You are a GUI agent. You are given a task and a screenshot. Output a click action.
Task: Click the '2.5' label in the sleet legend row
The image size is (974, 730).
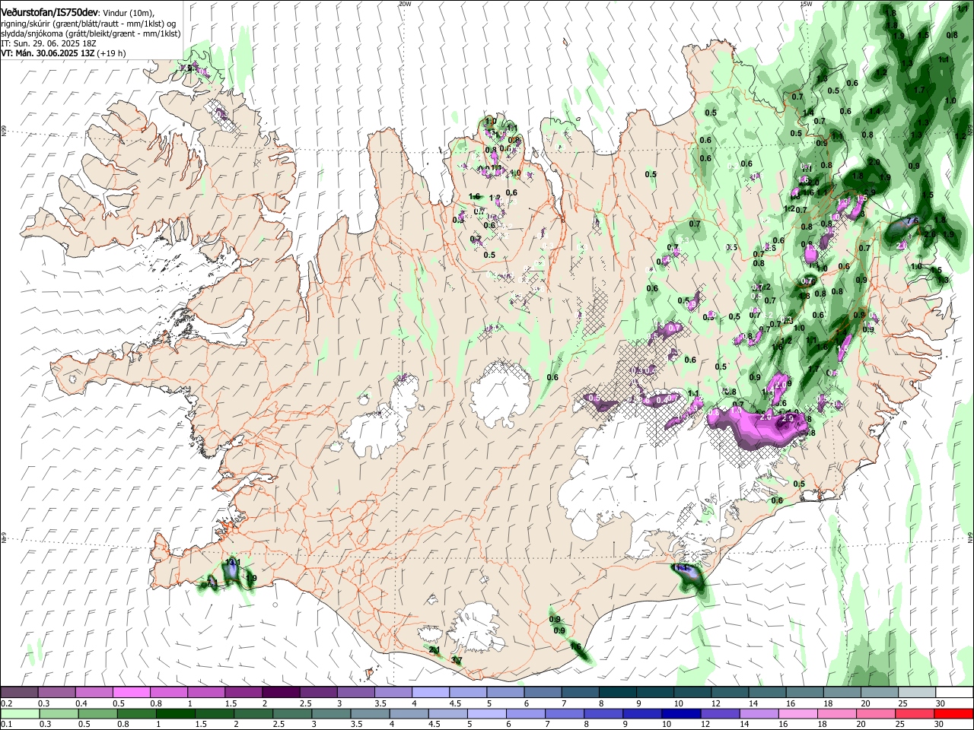[x=305, y=703]
